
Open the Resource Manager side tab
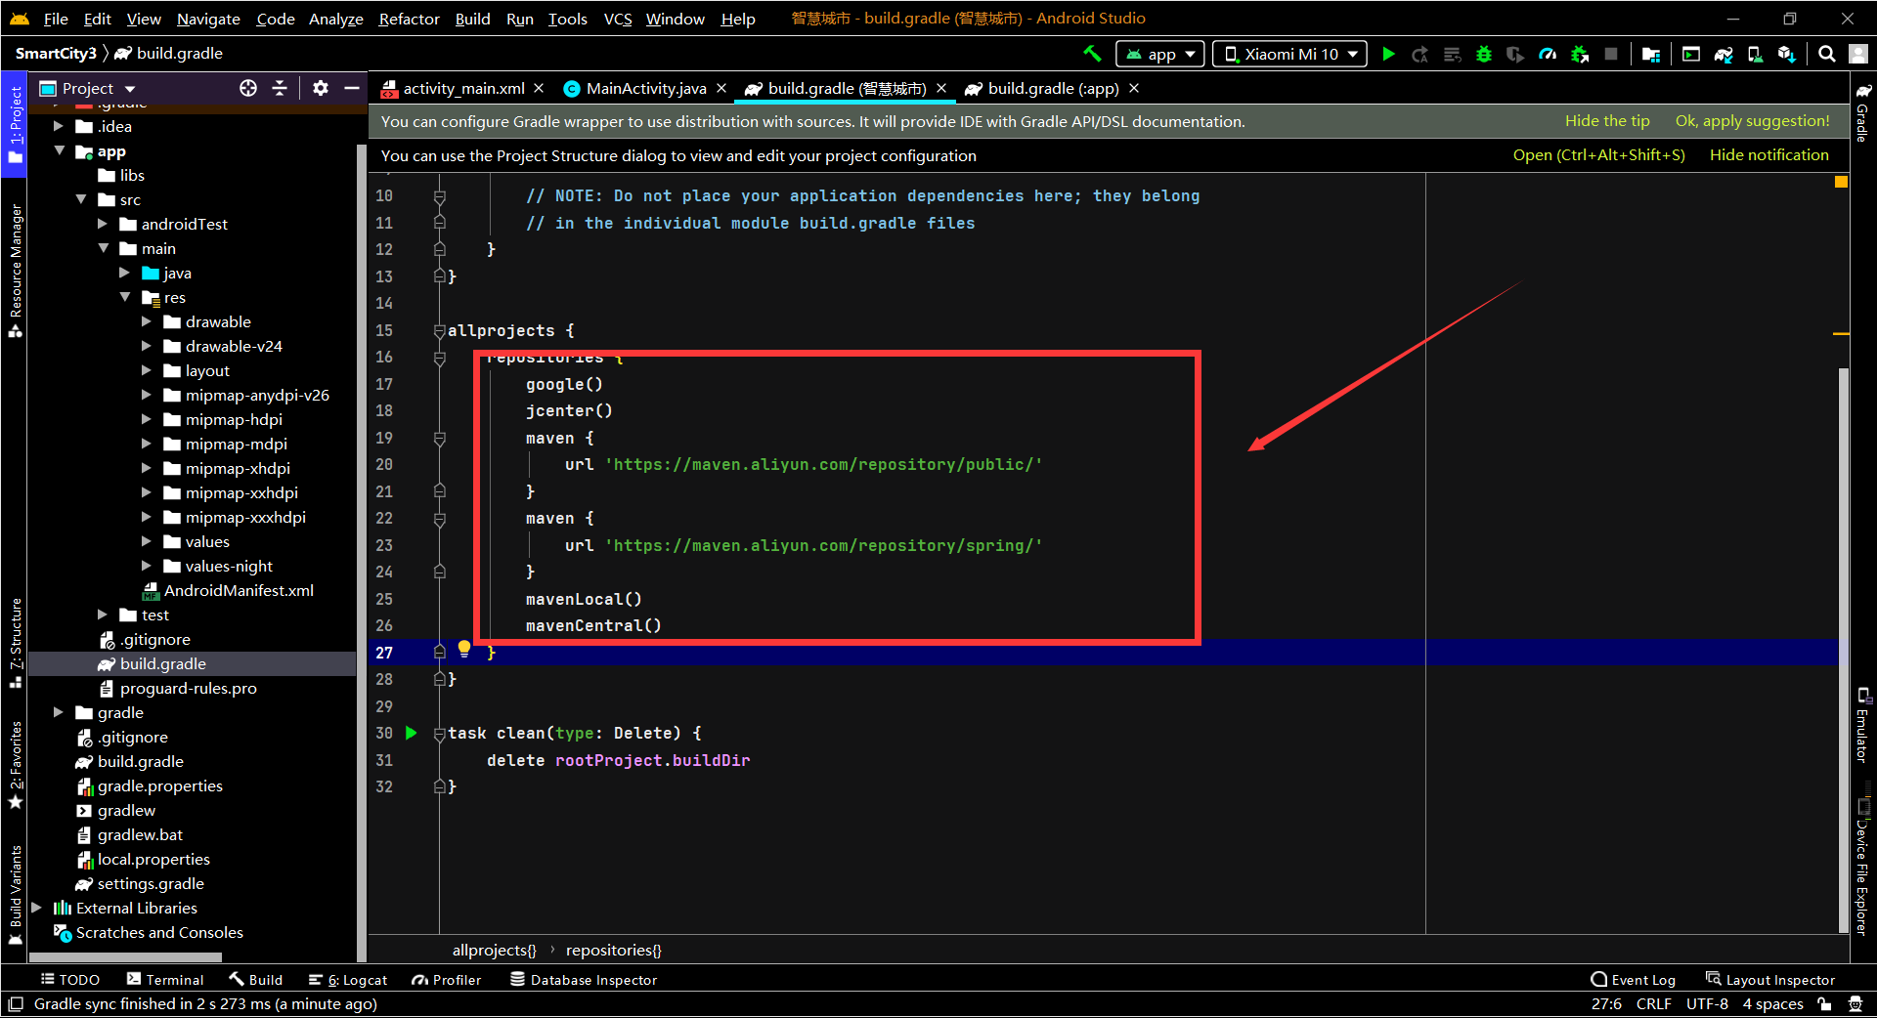[x=15, y=270]
